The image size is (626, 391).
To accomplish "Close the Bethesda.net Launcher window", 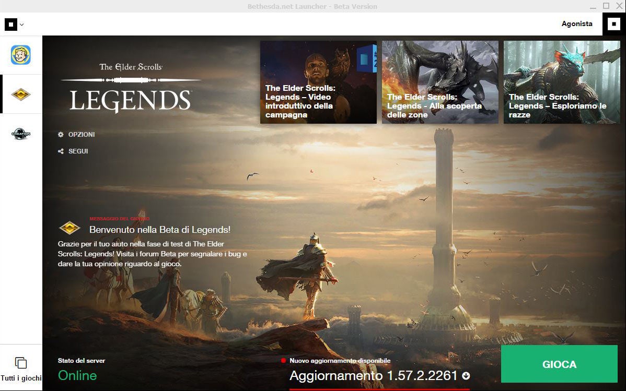I will tap(619, 6).
